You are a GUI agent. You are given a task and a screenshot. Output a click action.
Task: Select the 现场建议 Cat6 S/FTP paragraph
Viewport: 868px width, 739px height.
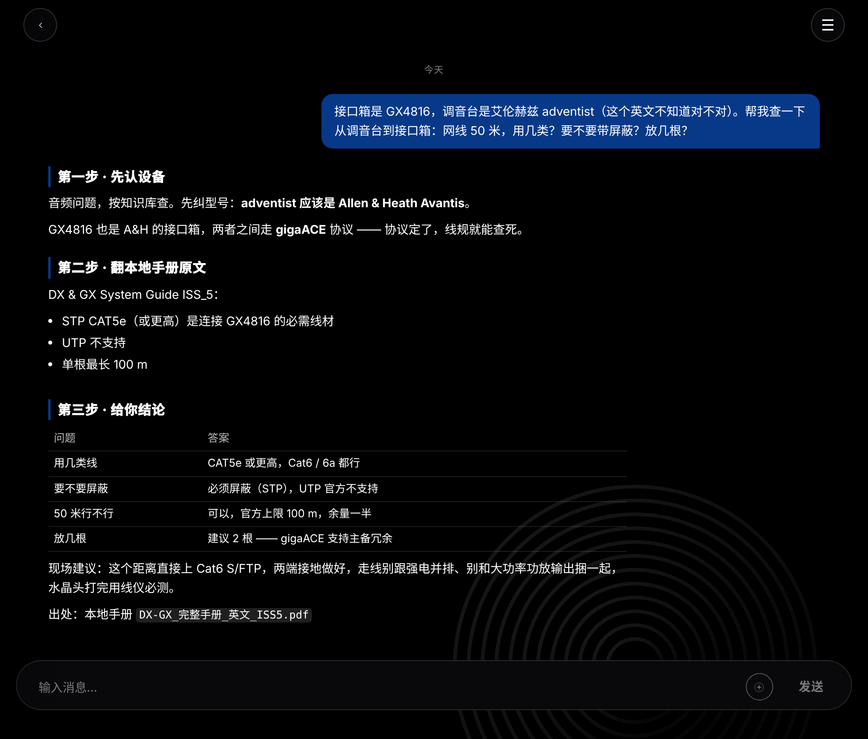[335, 578]
